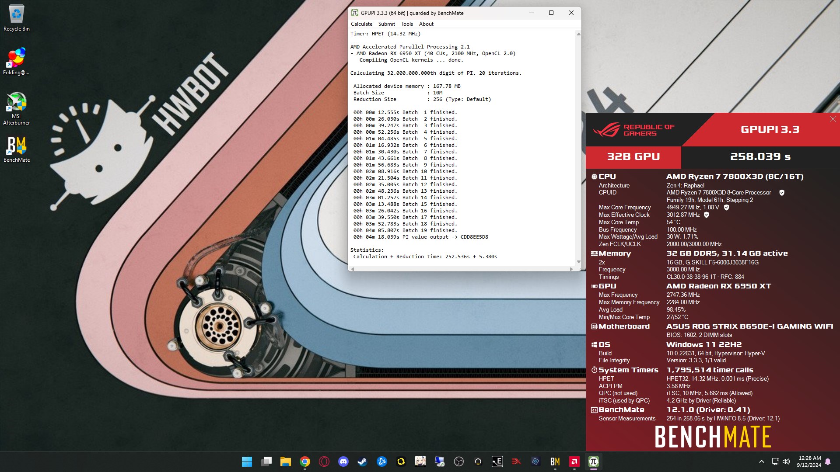Click the 1,795,514 timer calls value
Viewport: 840px width, 472px height.
click(710, 370)
